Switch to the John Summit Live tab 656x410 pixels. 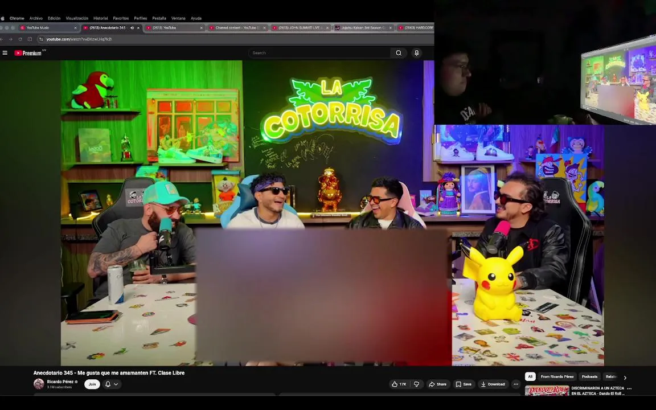pyautogui.click(x=301, y=27)
